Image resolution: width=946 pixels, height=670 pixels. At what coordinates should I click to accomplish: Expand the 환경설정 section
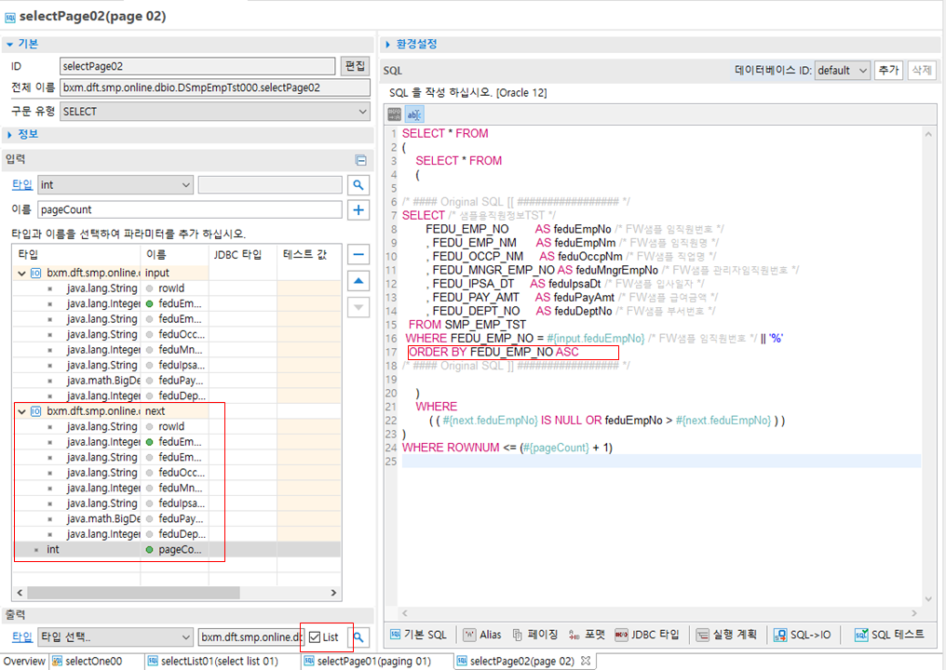click(389, 44)
